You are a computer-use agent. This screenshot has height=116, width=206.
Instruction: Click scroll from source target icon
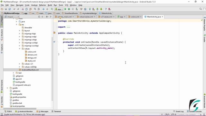[x=39, y=17]
